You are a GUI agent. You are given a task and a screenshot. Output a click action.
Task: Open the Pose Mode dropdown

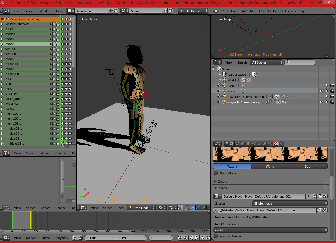[141, 208]
